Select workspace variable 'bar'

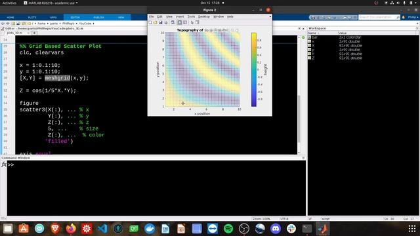[314, 37]
